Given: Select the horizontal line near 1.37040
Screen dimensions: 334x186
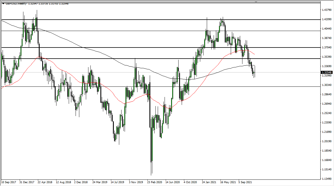Looking at the screenshot, I should (x=114, y=47).
